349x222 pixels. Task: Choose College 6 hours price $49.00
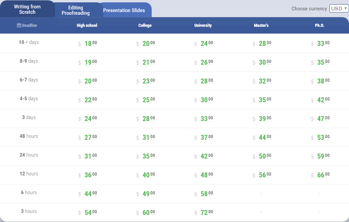coord(146,193)
